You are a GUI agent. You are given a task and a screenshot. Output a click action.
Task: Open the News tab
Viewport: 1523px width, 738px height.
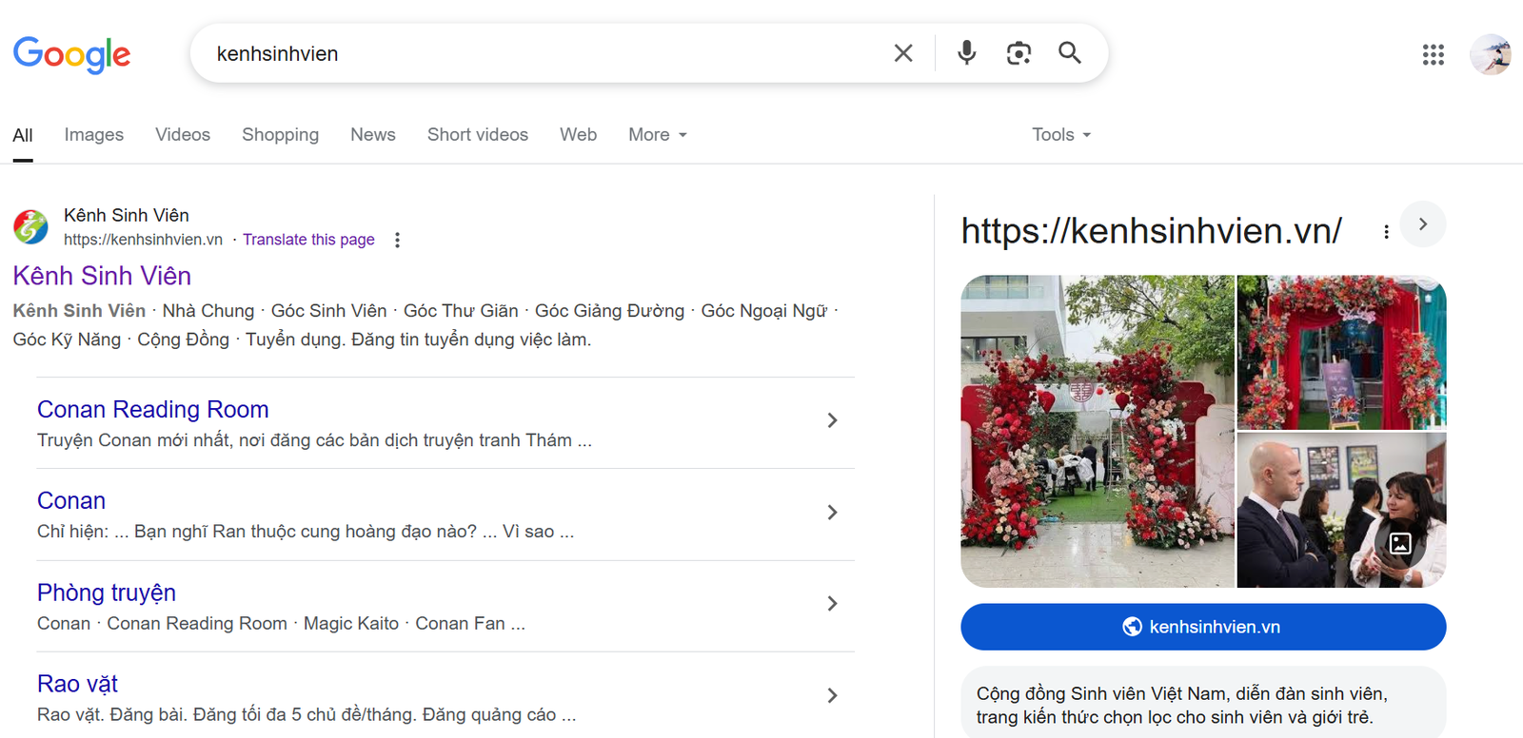pos(373,135)
